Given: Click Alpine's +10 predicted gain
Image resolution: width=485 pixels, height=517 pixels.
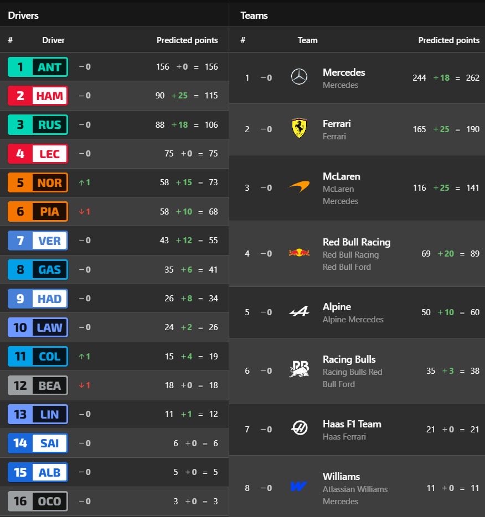Looking at the screenshot, I should [x=445, y=312].
